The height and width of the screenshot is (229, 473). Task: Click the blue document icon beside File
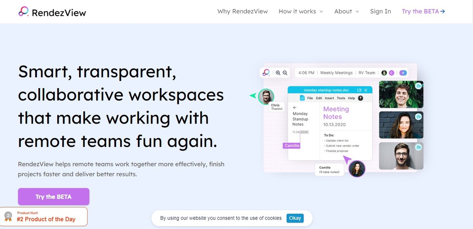coord(302,98)
